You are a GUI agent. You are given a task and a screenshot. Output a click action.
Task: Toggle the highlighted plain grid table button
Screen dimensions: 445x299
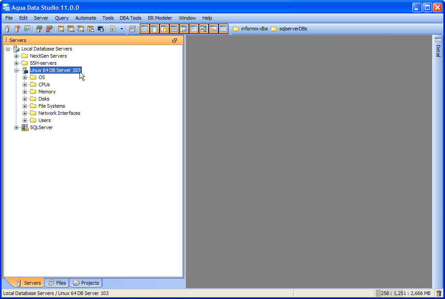[174, 29]
